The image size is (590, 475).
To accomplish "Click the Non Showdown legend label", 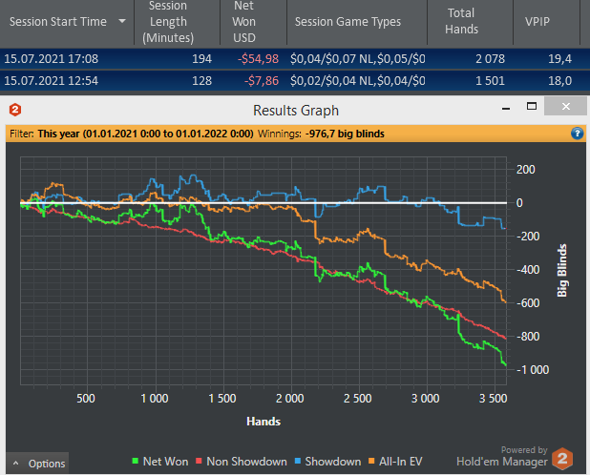I will pyautogui.click(x=246, y=462).
